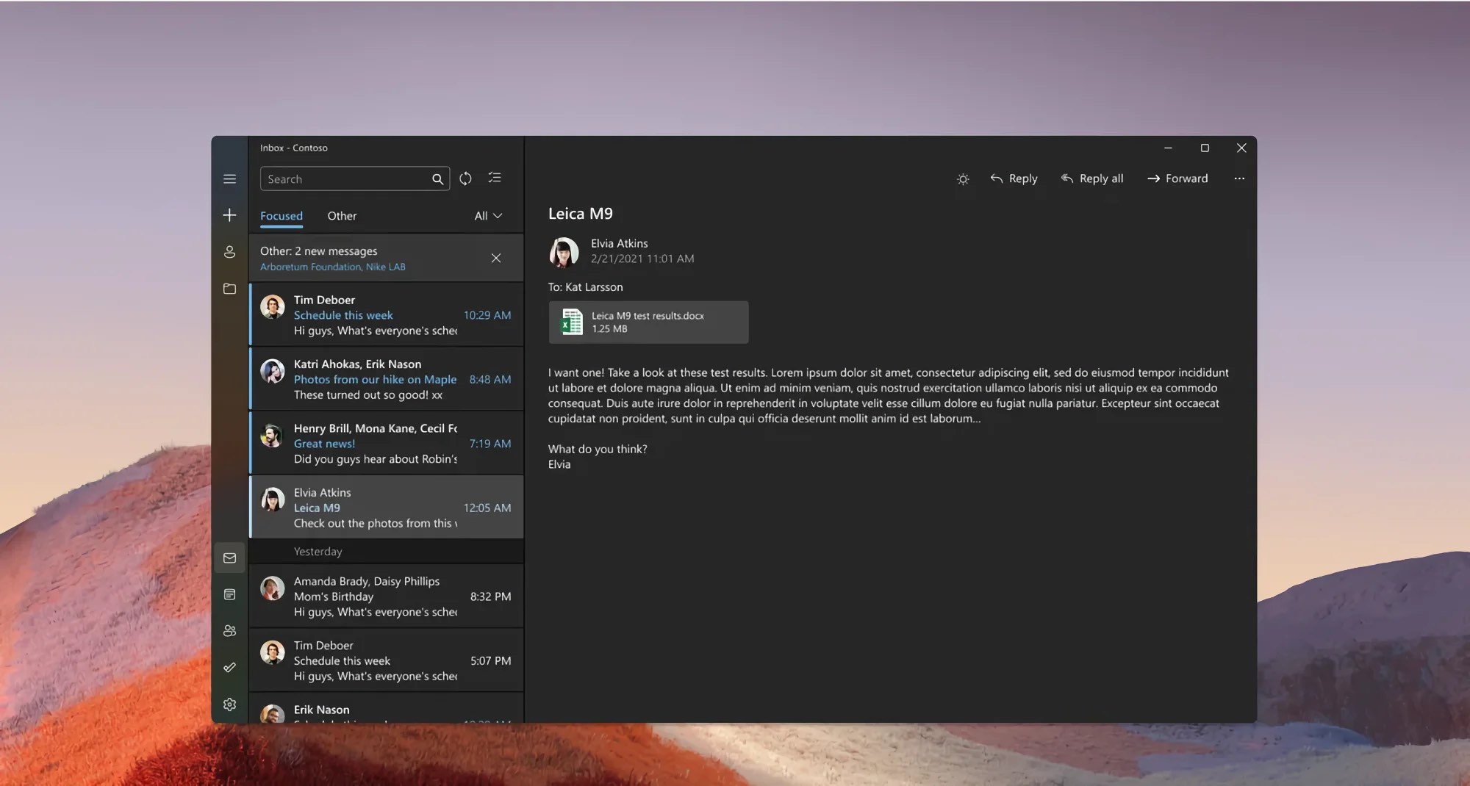Toggle the reading light sun icon
This screenshot has width=1470, height=786.
tap(962, 179)
